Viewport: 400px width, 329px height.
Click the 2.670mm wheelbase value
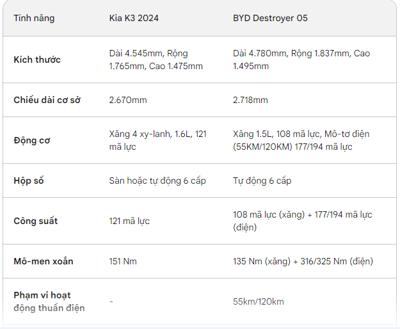tap(128, 100)
